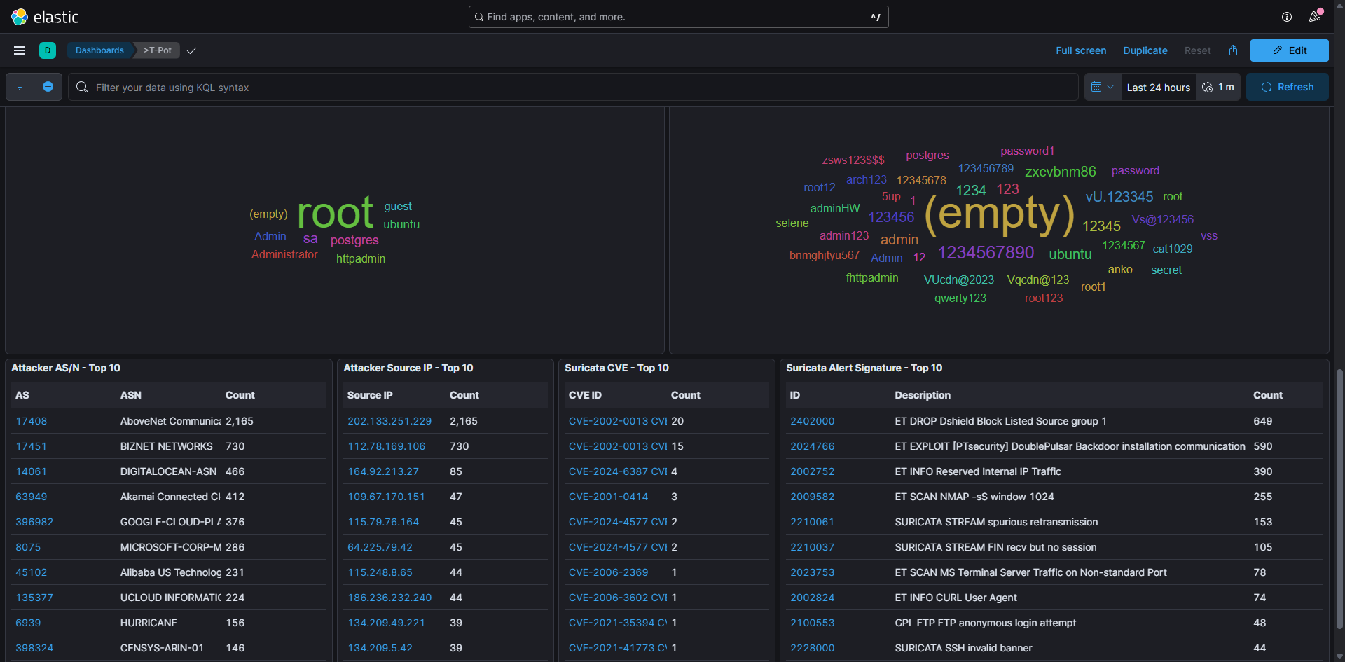
Task: Open the calendar quick date menu
Action: coord(1102,87)
